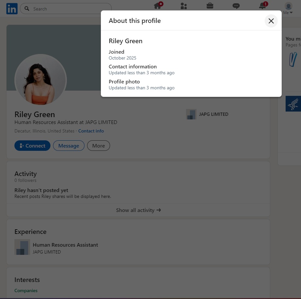Click the Connect button
This screenshot has width=301, height=299.
point(32,146)
